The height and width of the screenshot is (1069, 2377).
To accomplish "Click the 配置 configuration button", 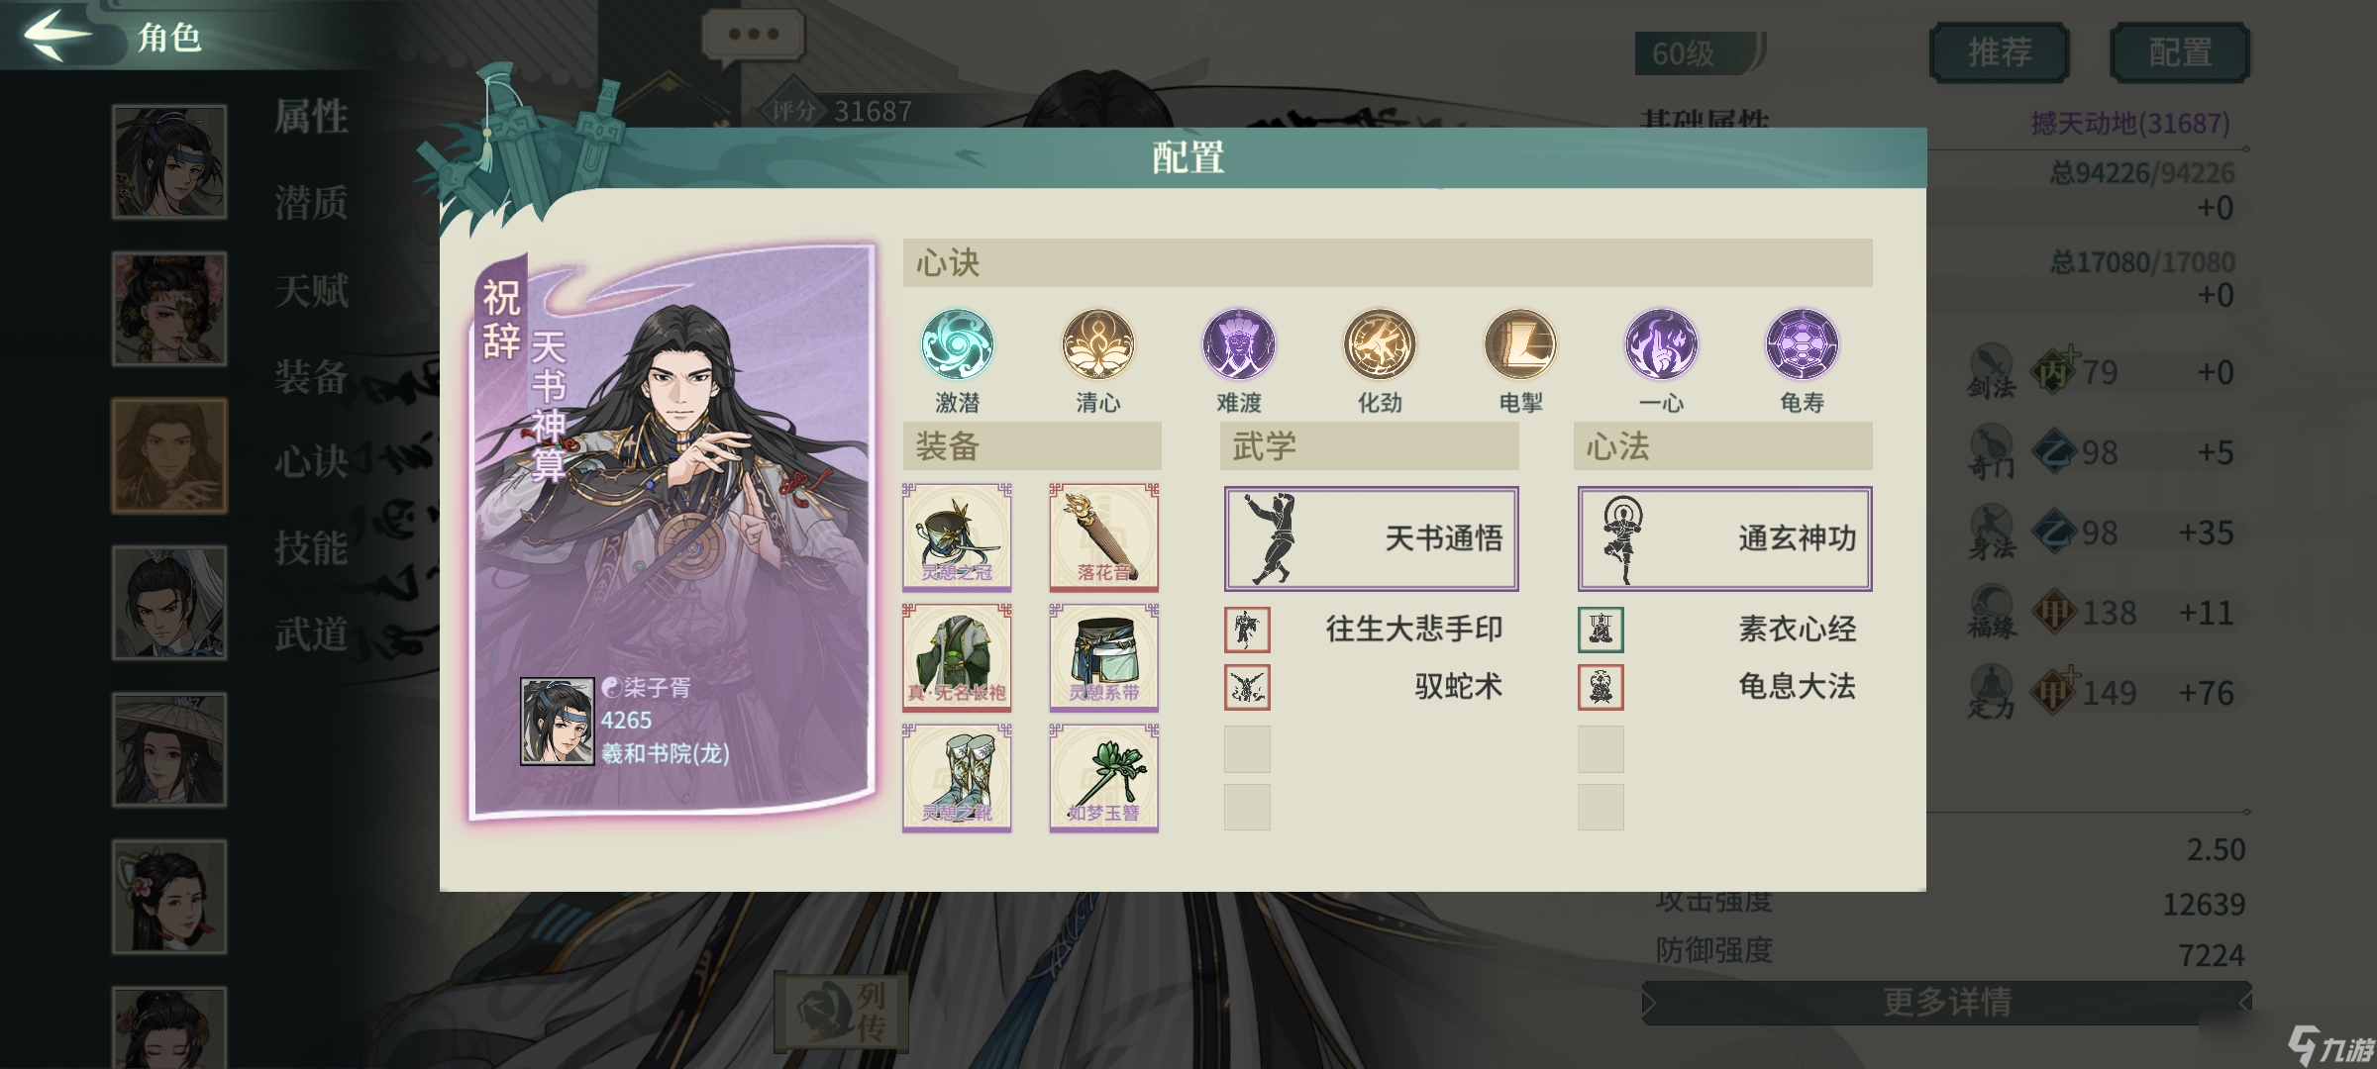I will [2180, 51].
